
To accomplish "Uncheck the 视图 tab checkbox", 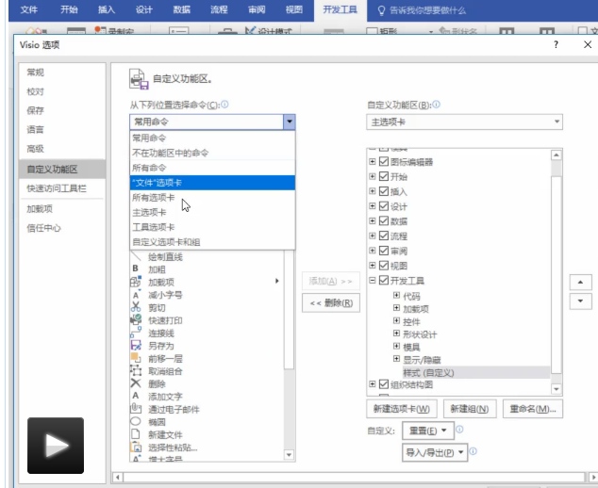I will (384, 266).
